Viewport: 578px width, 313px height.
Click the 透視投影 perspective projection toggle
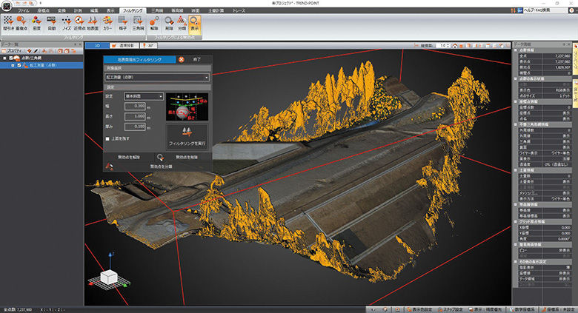(x=124, y=46)
